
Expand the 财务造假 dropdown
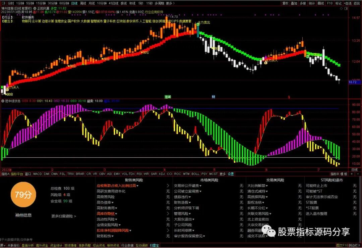tap(190, 202)
